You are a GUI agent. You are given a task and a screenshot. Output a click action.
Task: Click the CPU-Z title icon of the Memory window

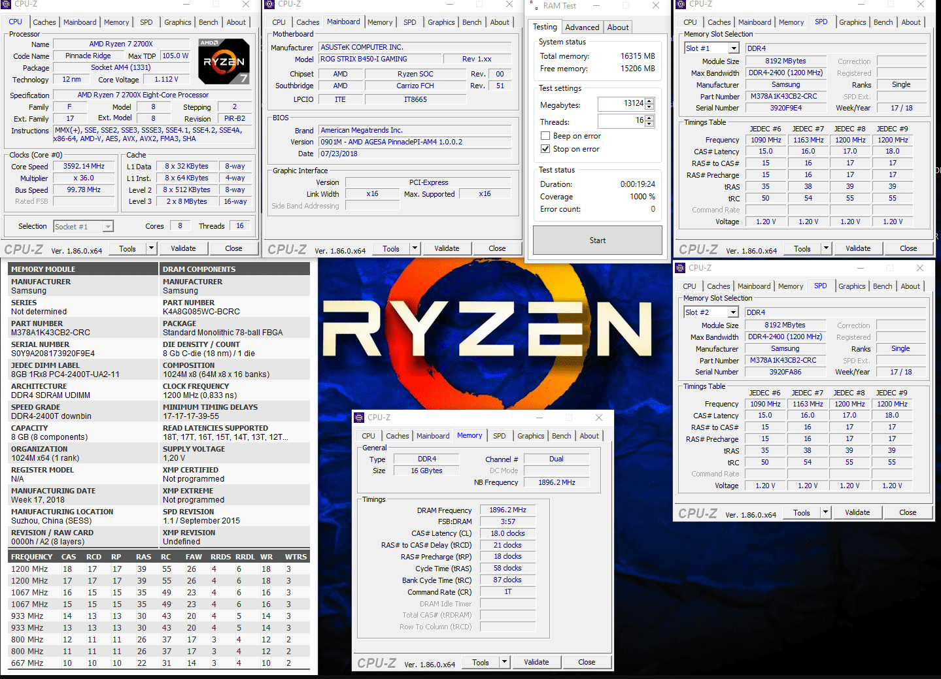pos(359,418)
